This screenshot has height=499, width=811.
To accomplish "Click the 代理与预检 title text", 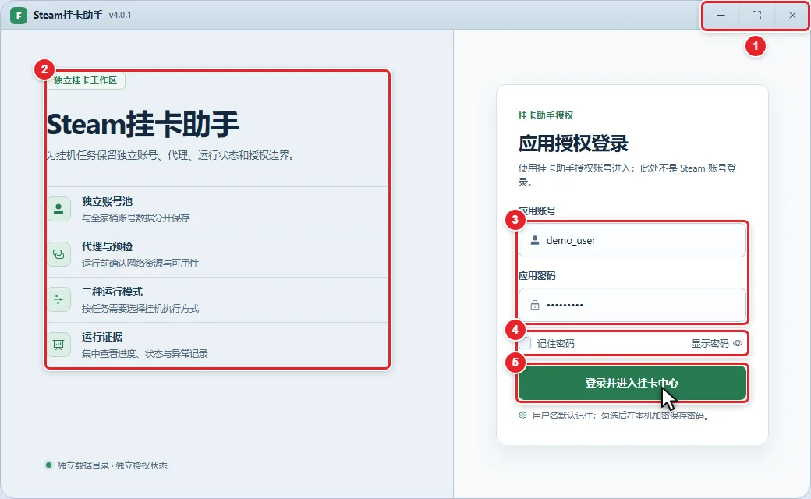I will coord(107,246).
